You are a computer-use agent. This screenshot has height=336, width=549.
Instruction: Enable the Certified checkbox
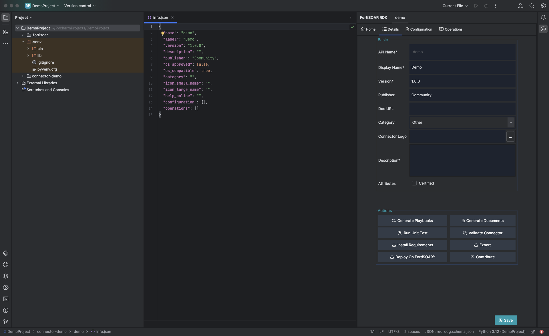coord(414,183)
